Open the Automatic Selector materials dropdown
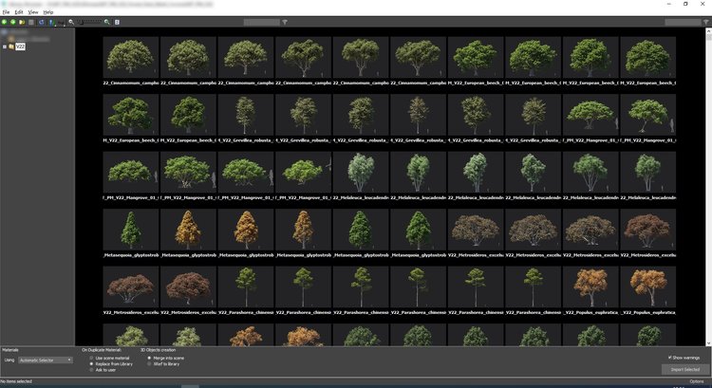Viewport: 712px width, 388px height. point(46,360)
